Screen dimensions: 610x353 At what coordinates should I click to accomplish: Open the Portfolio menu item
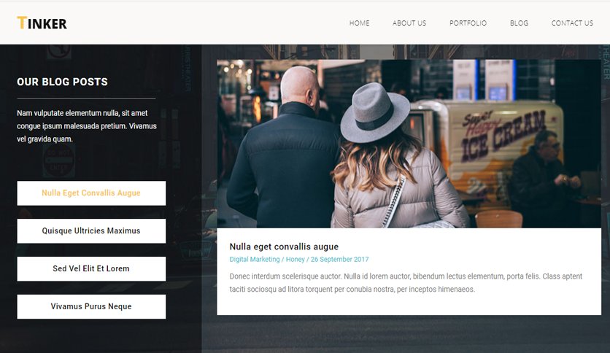click(468, 23)
